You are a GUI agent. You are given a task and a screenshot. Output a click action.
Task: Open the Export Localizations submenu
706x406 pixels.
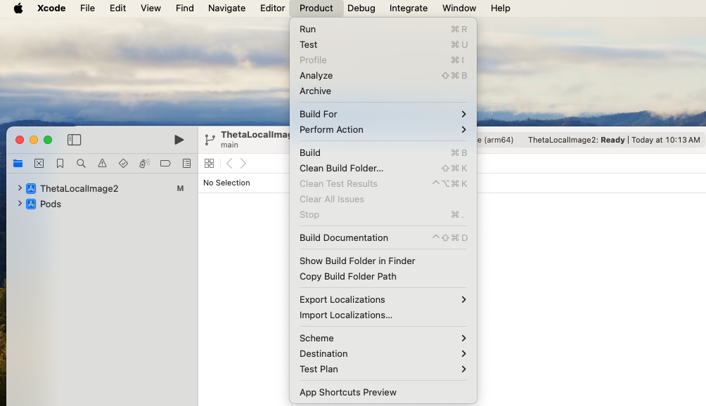(x=383, y=299)
